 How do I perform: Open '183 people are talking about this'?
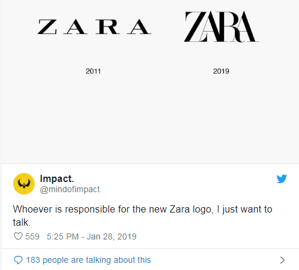[x=89, y=260]
